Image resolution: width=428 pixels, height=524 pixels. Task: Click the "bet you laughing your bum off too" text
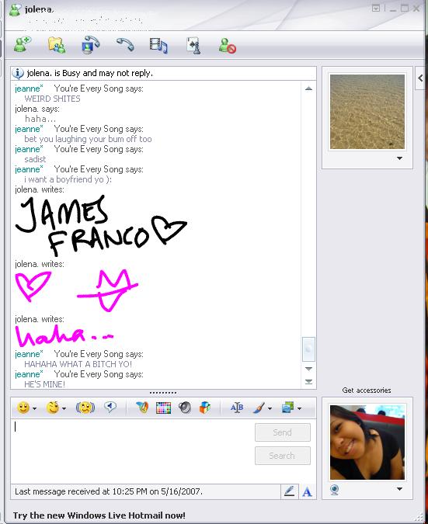[88, 139]
